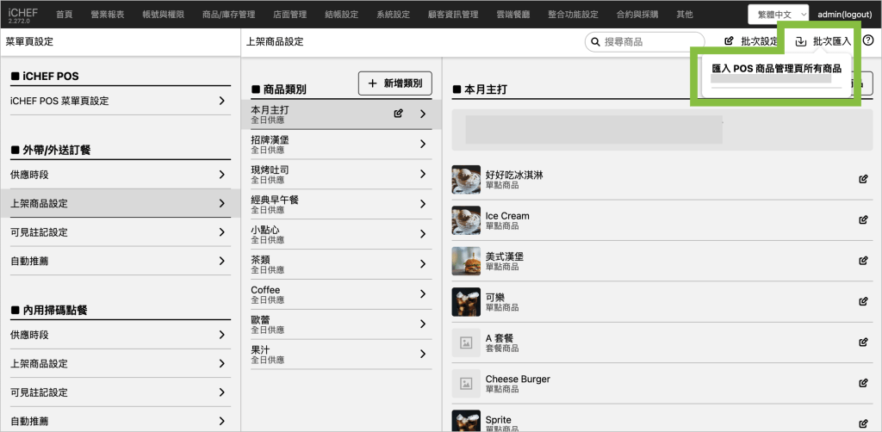Expand the Coffee category row
Viewport: 882px width, 432px height.
[x=422, y=294]
